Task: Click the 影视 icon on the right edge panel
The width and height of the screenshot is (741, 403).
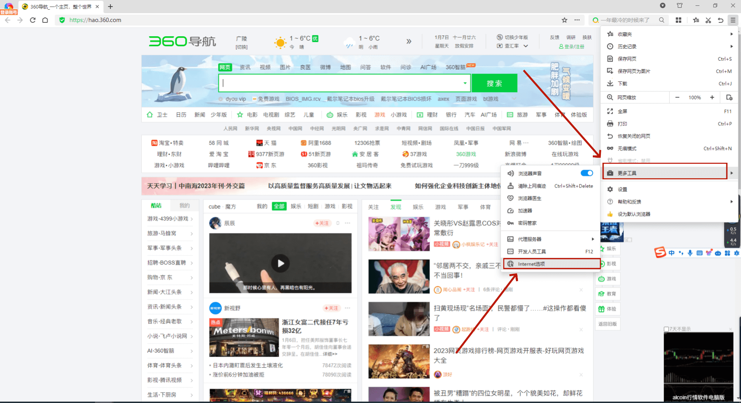Action: [608, 263]
